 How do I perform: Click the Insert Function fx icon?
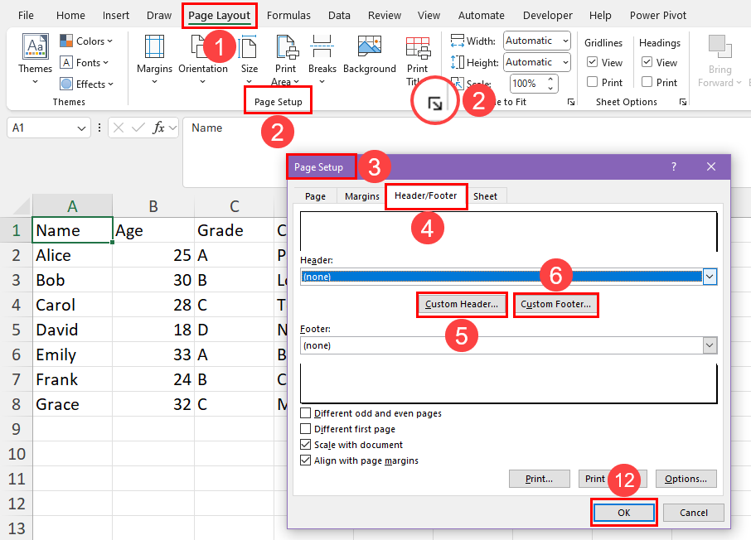pyautogui.click(x=158, y=128)
